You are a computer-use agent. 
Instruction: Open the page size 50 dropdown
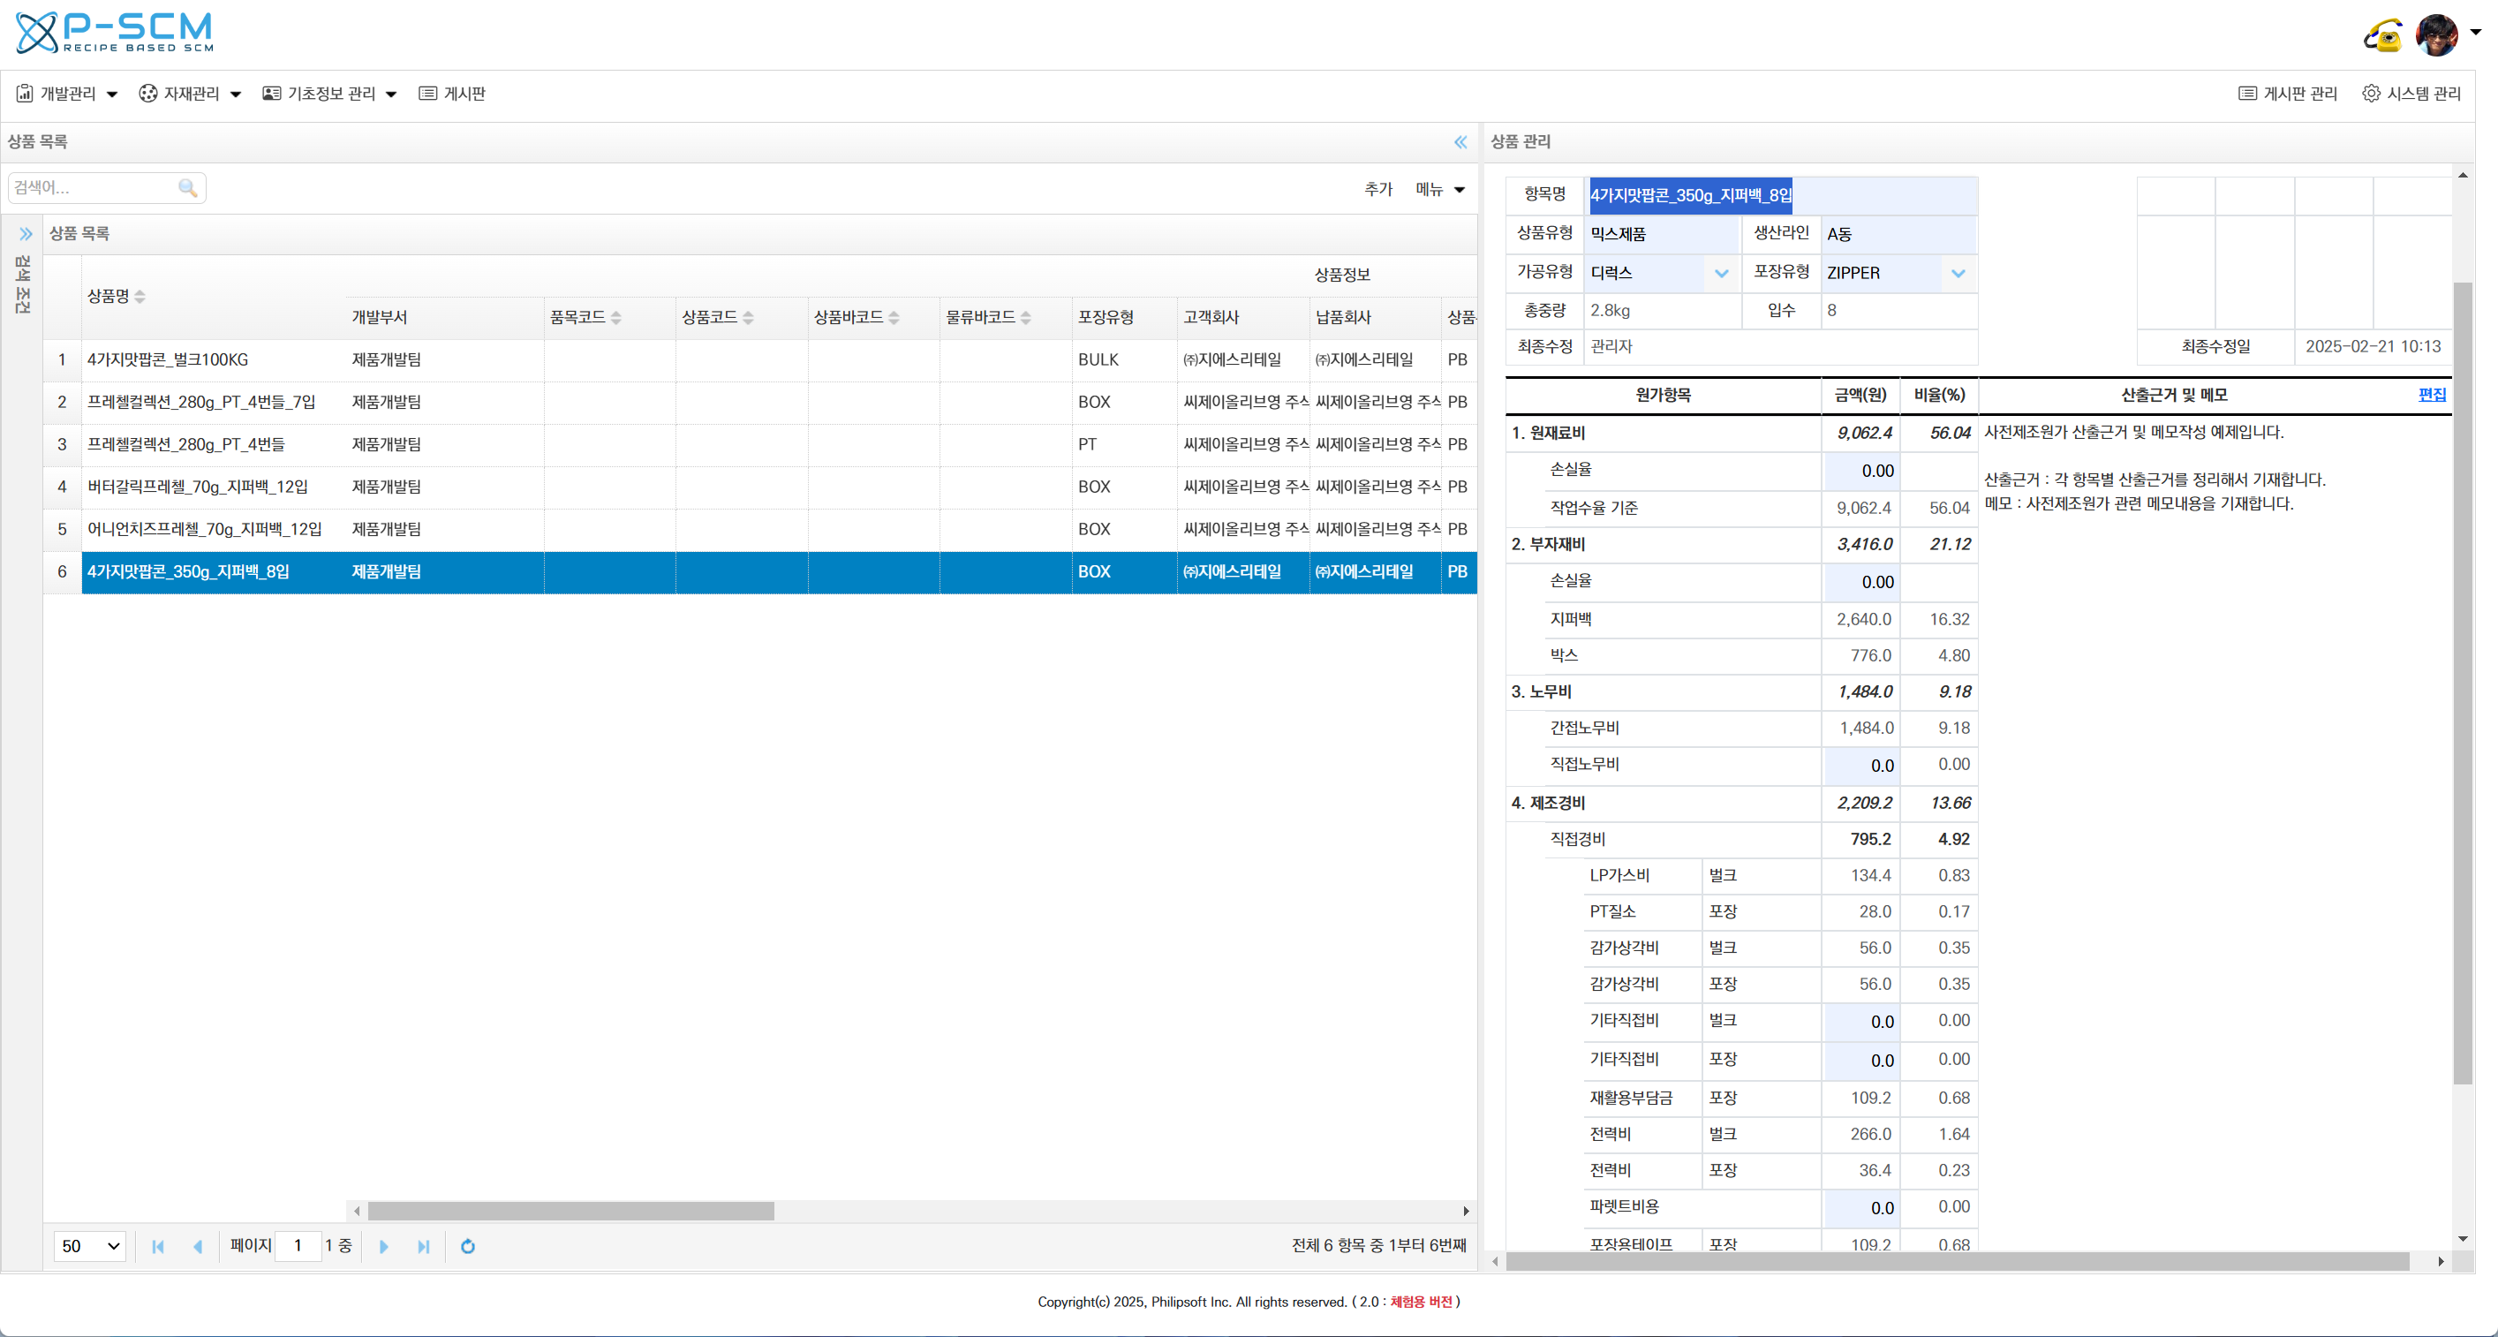click(90, 1247)
